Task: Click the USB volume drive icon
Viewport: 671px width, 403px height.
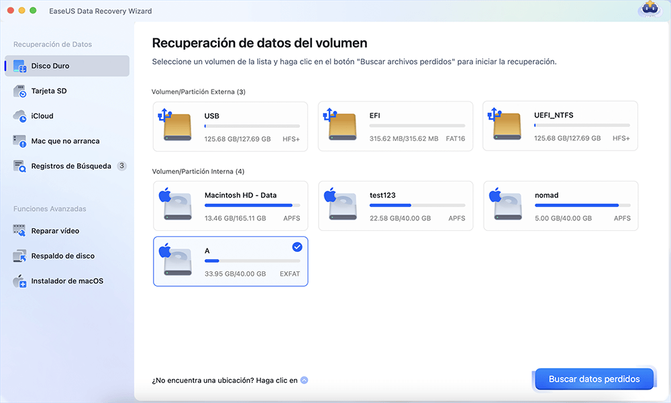Action: tap(176, 125)
